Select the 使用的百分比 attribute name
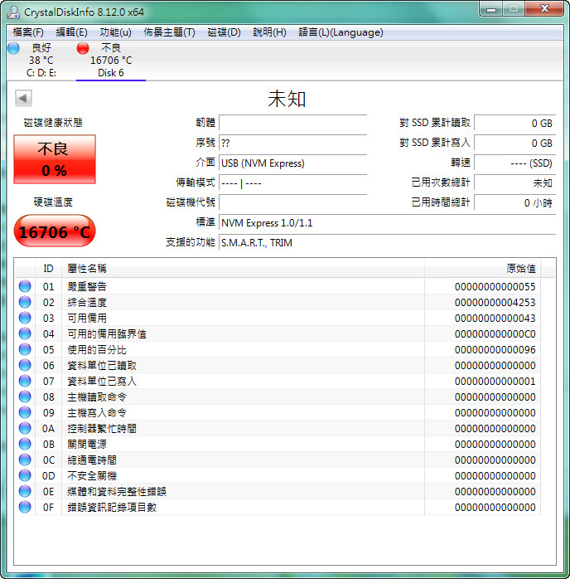570x579 pixels. tap(97, 350)
